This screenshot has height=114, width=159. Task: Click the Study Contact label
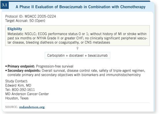pos(16,81)
